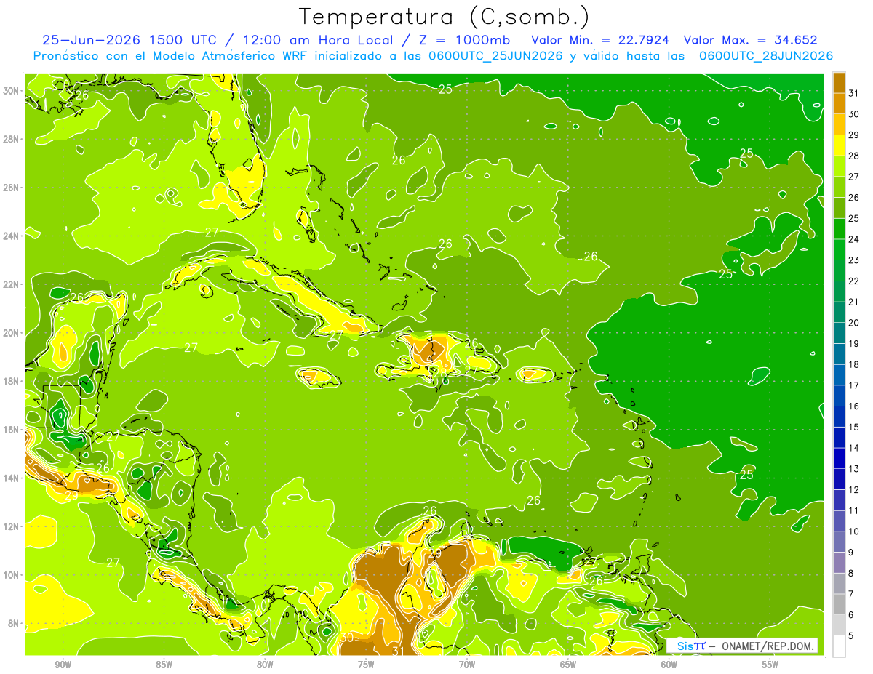Click the '12N' latitude axis label
This screenshot has width=873, height=674.
[12, 526]
